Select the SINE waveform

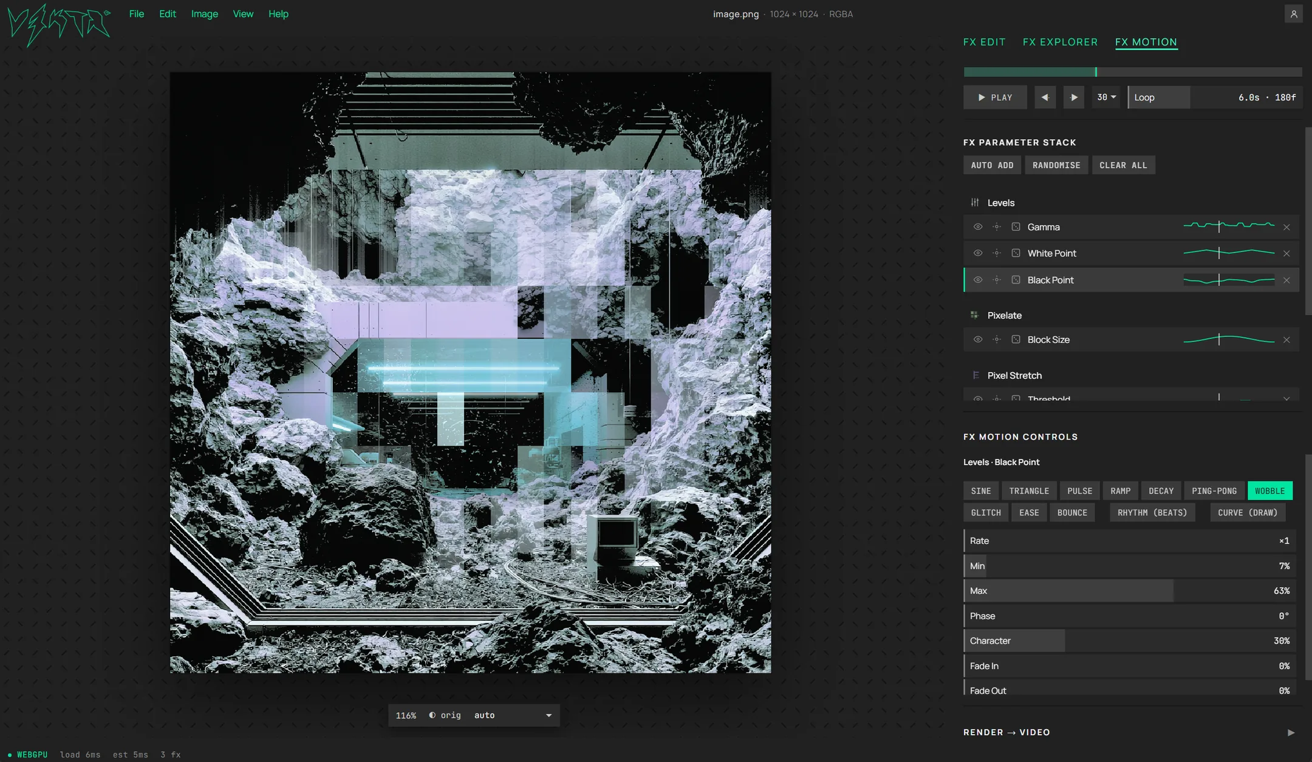tap(980, 491)
